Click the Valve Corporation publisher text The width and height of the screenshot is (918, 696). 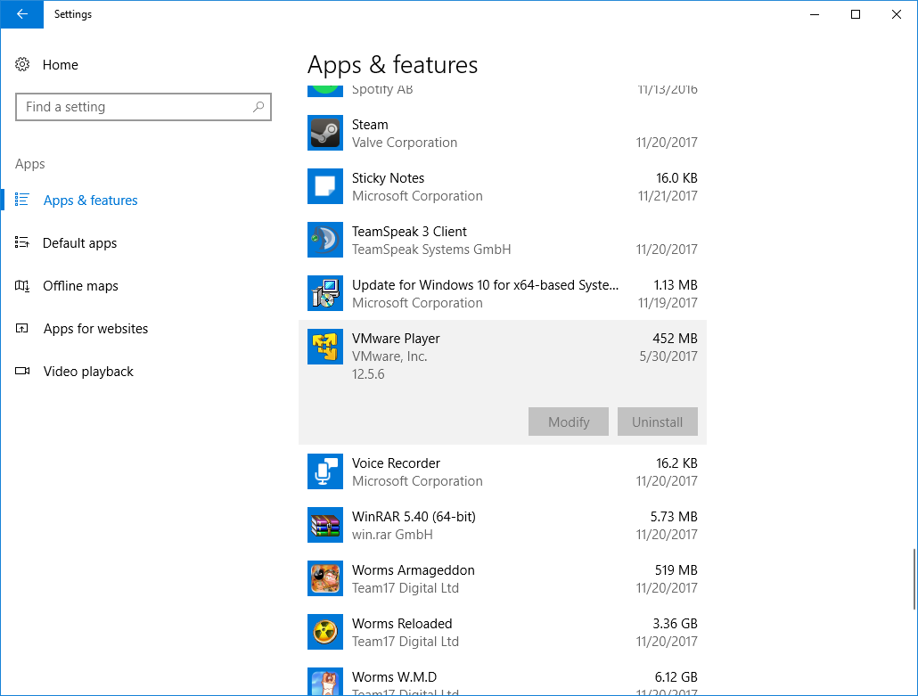[x=405, y=143]
